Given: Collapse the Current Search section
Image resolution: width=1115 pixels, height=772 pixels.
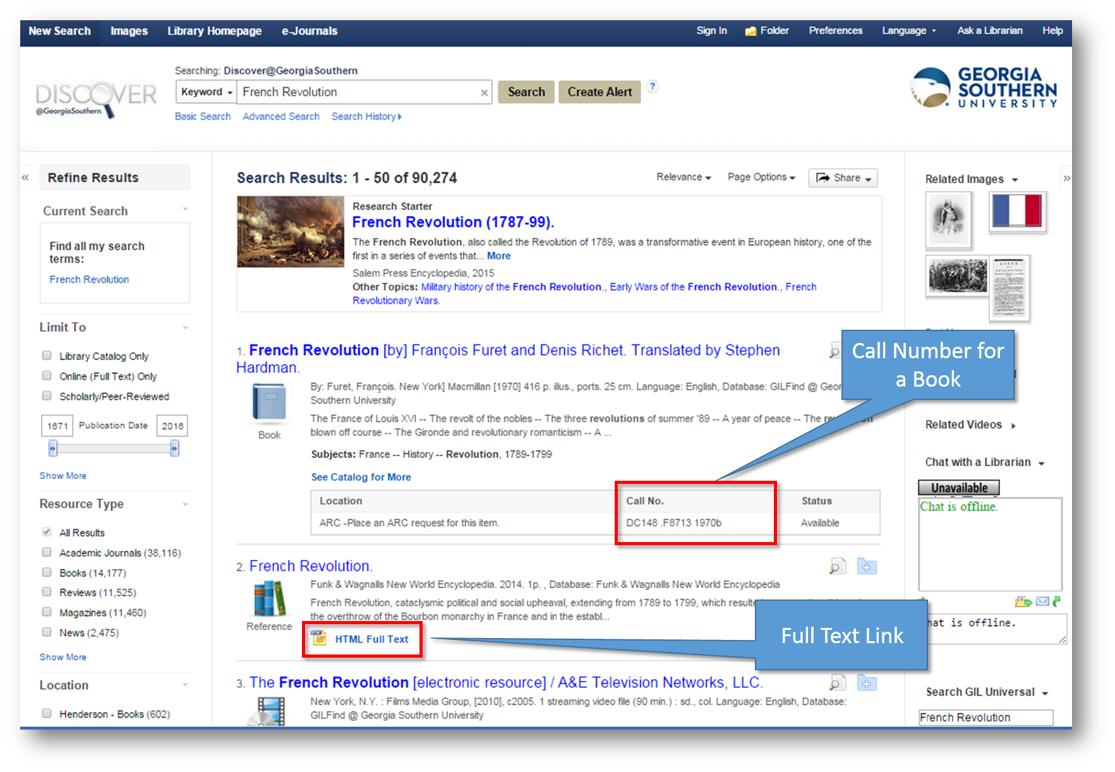Looking at the screenshot, I should point(185,208).
